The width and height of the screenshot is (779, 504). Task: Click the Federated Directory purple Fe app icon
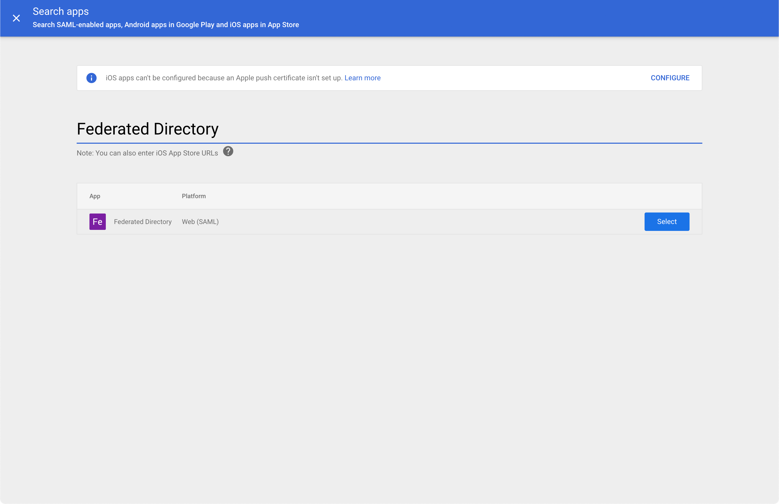[97, 221]
